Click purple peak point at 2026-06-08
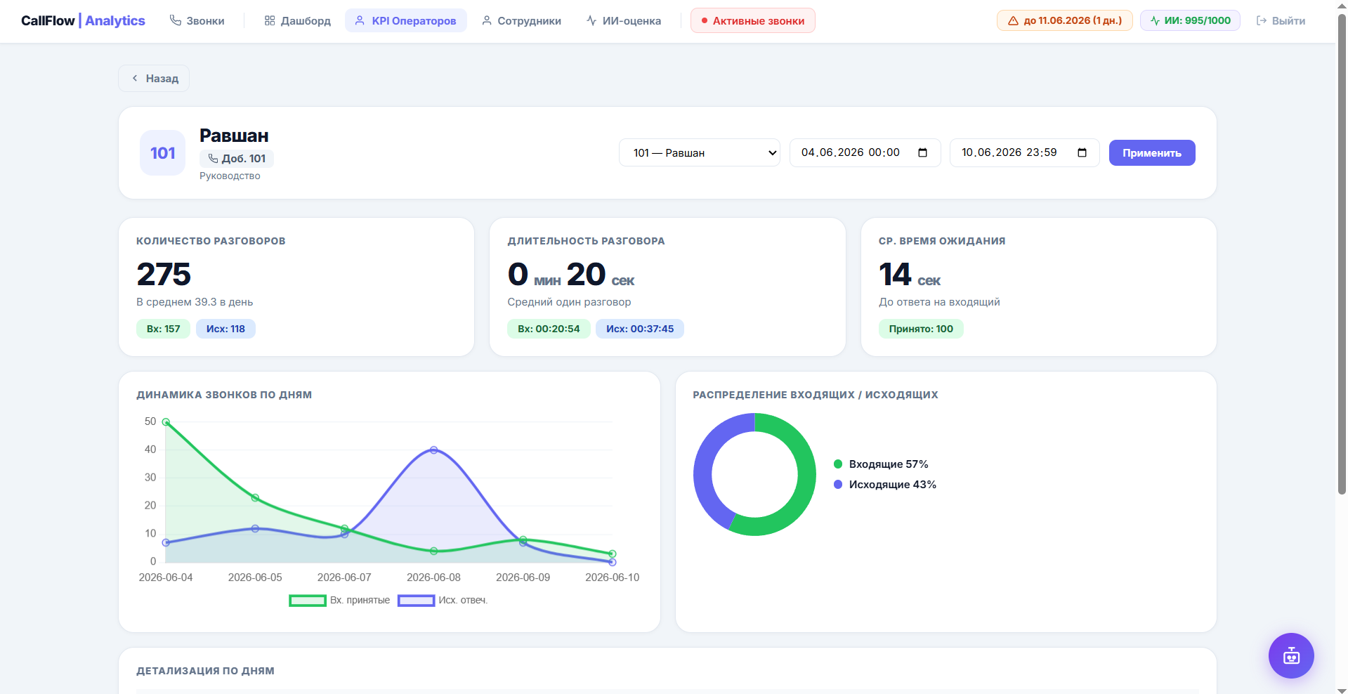1348x694 pixels. [x=434, y=450]
